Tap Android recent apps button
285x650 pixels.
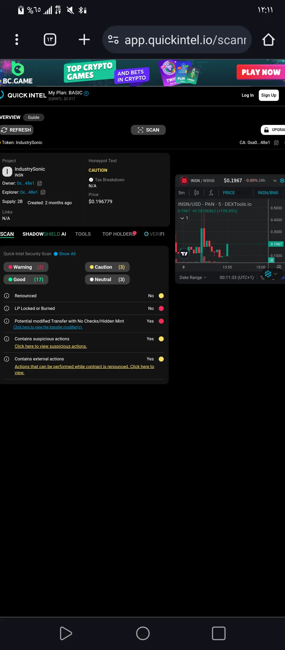(219, 633)
